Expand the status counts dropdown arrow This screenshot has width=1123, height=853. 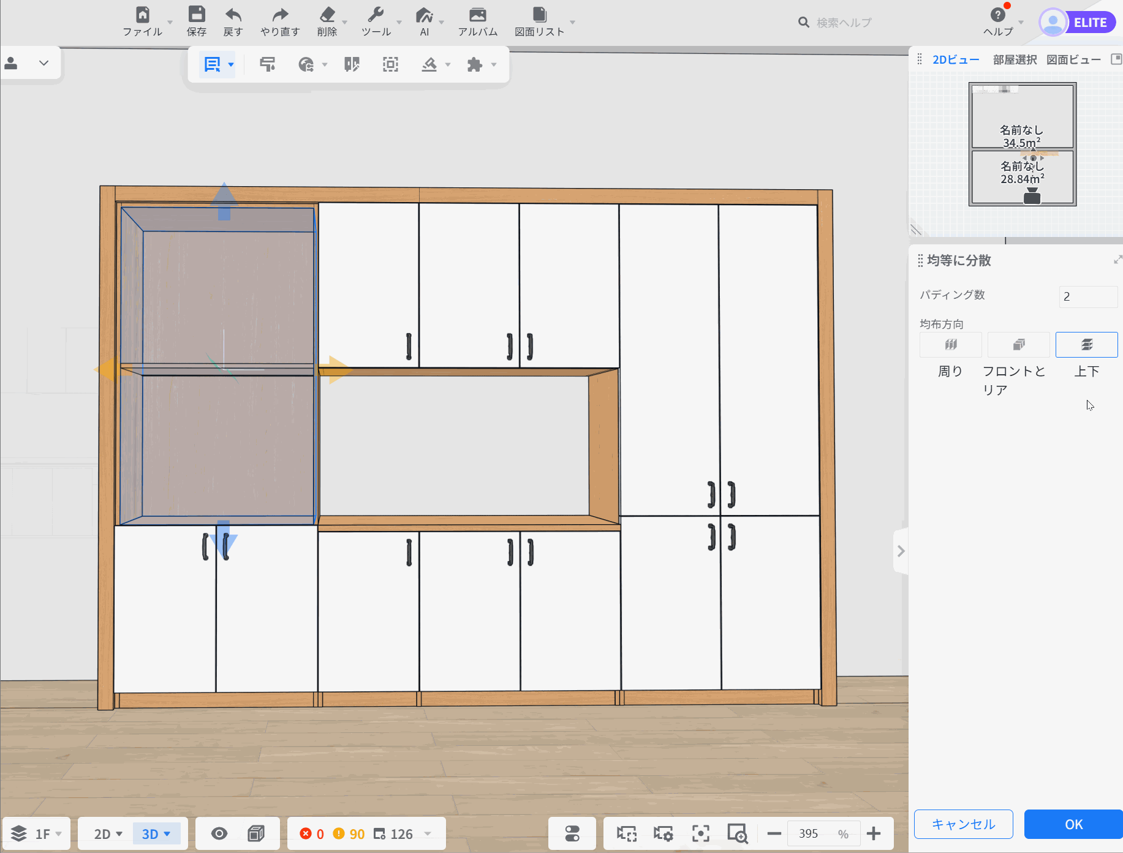[428, 834]
